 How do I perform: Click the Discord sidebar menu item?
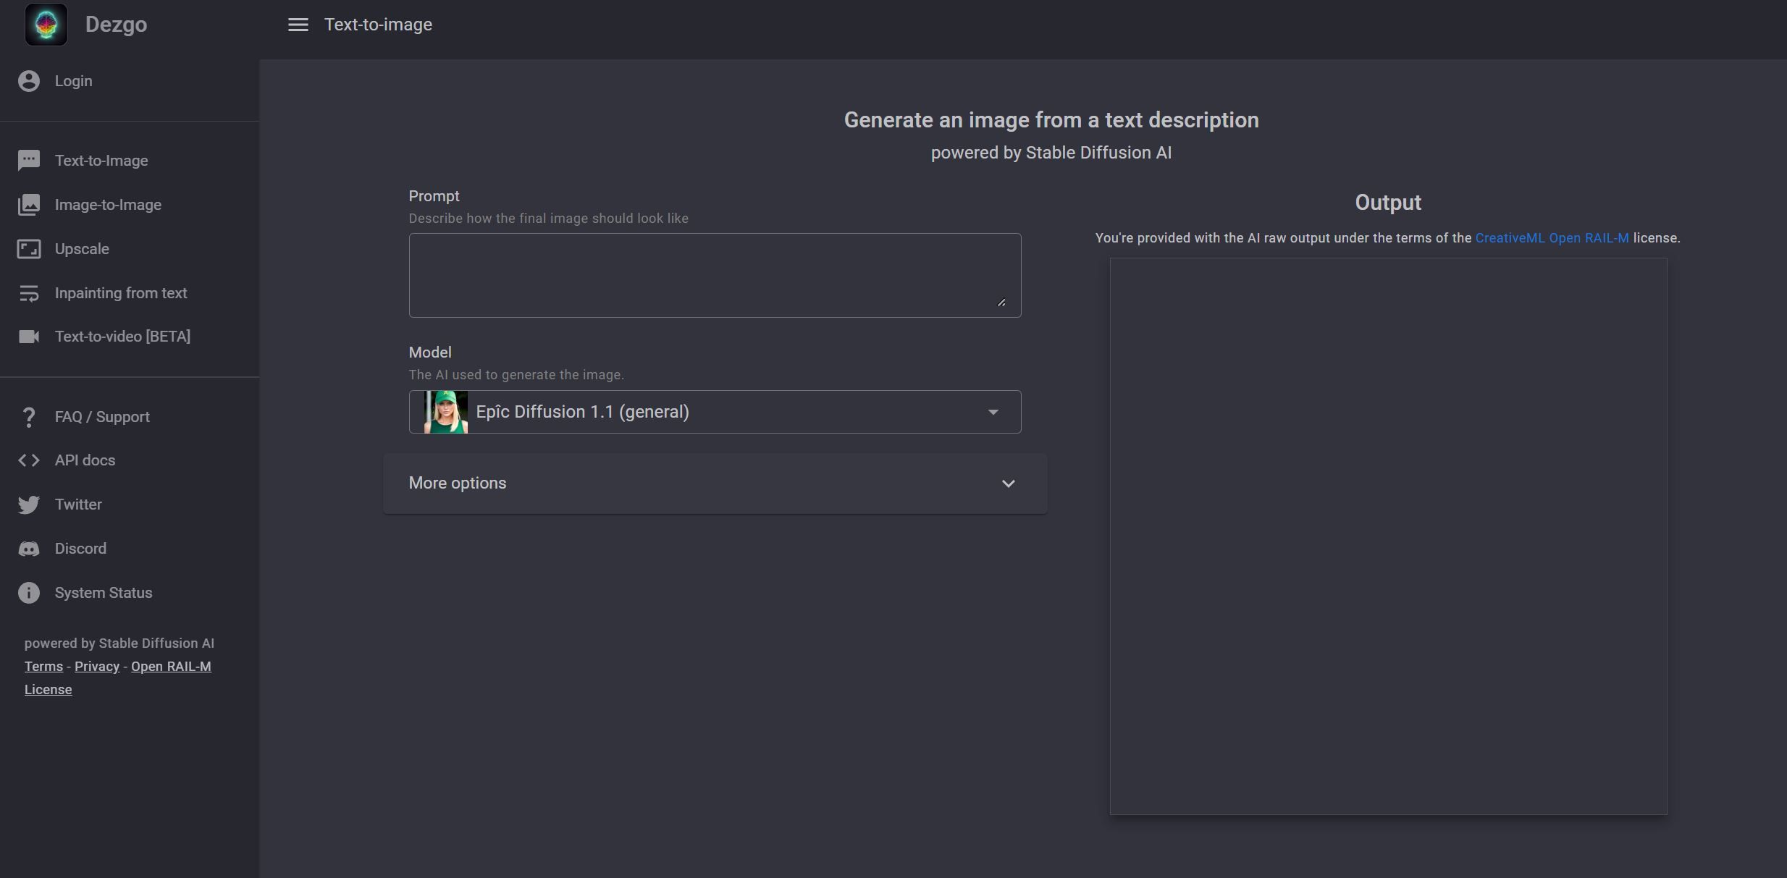coord(80,549)
